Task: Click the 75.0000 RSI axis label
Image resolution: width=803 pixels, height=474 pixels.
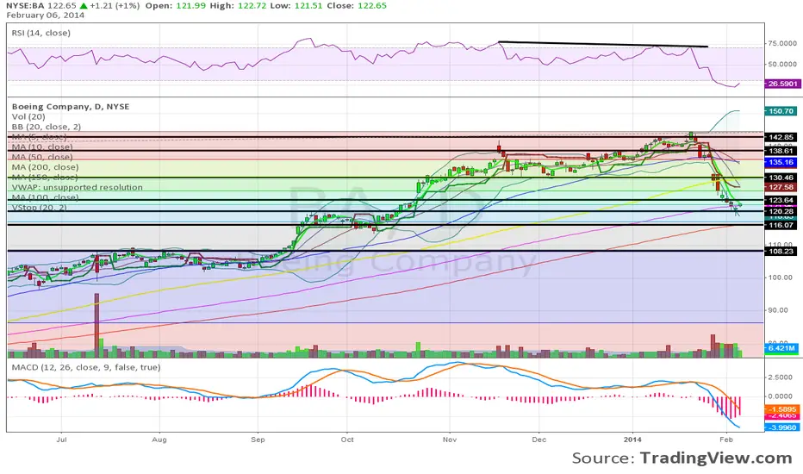Action: point(781,44)
